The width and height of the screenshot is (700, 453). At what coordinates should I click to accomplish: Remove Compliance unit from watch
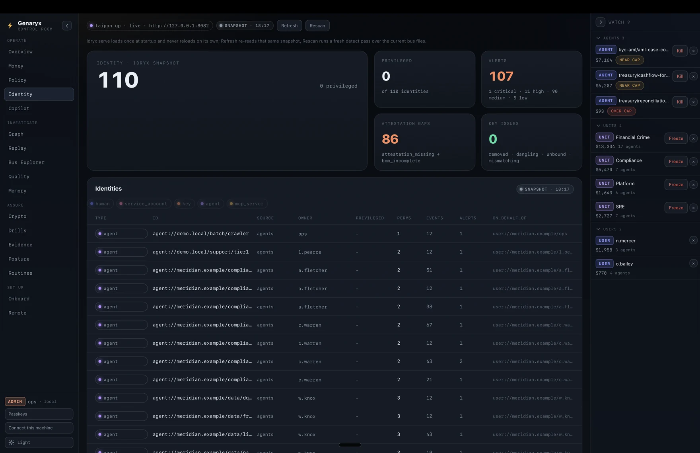click(x=693, y=162)
